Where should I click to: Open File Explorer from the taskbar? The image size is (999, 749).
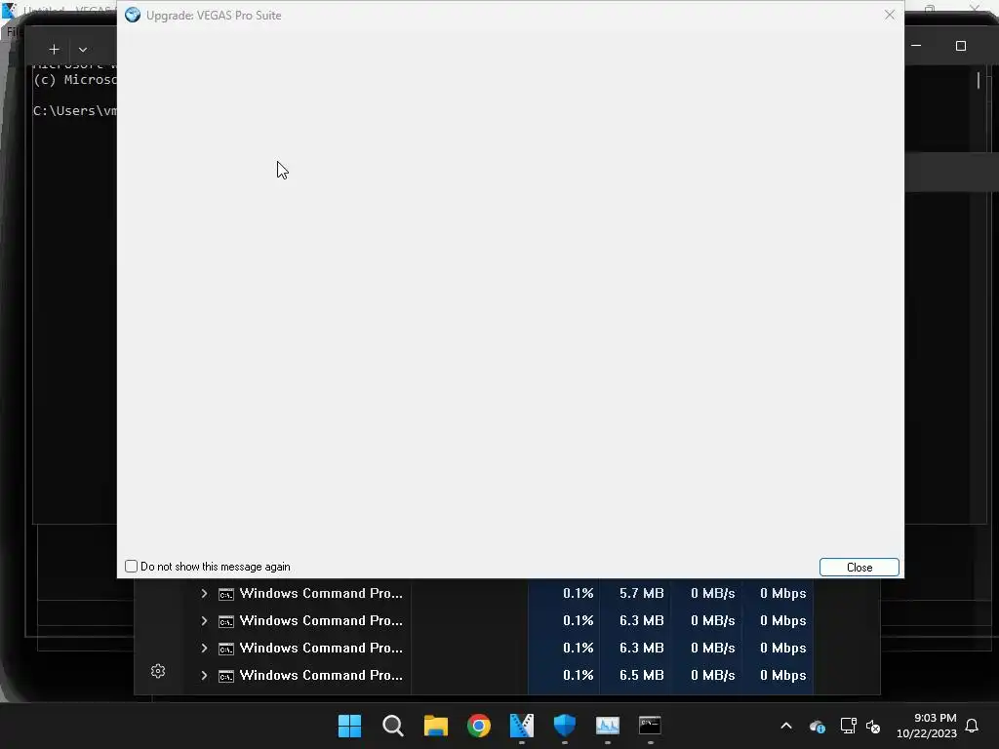coord(436,726)
